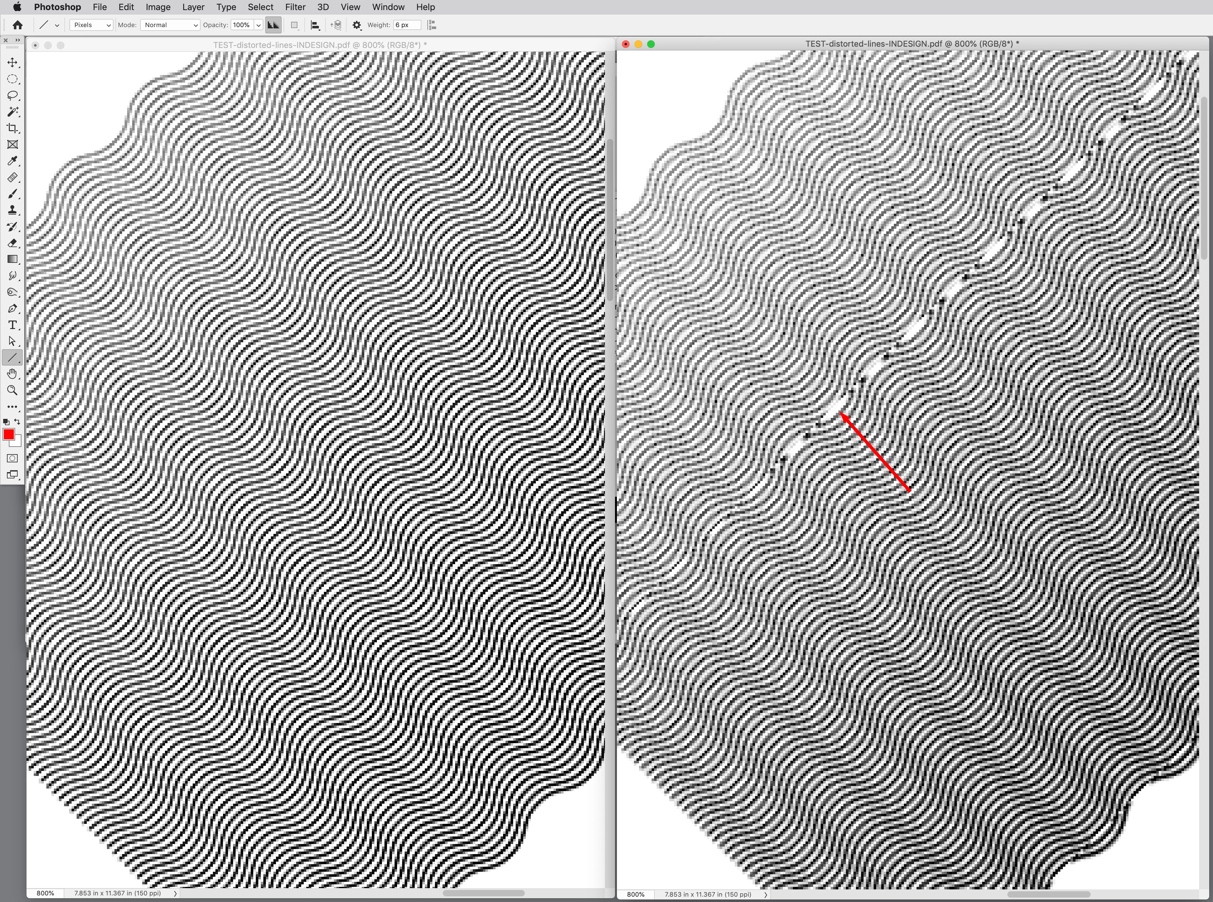This screenshot has height=902, width=1213.
Task: Swap foreground and background colors
Action: coord(17,421)
